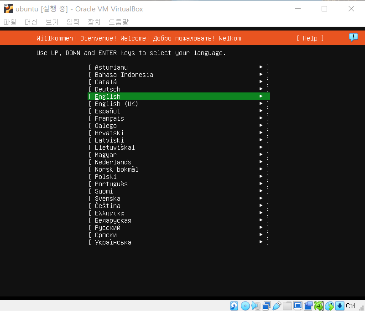Click the video recording status icon
The image size is (365, 311).
(308, 306)
